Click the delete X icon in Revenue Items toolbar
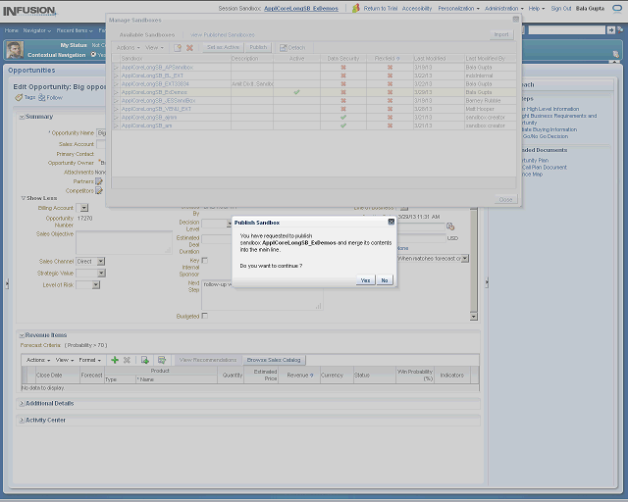 click(127, 360)
